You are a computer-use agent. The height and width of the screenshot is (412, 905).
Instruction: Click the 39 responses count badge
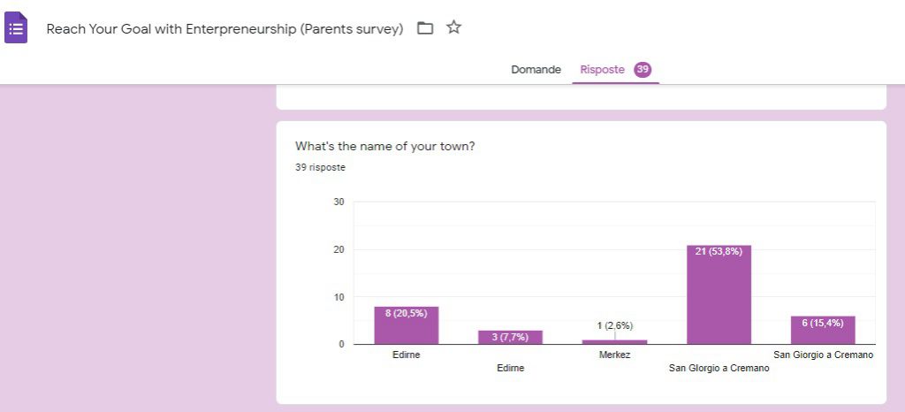[643, 70]
